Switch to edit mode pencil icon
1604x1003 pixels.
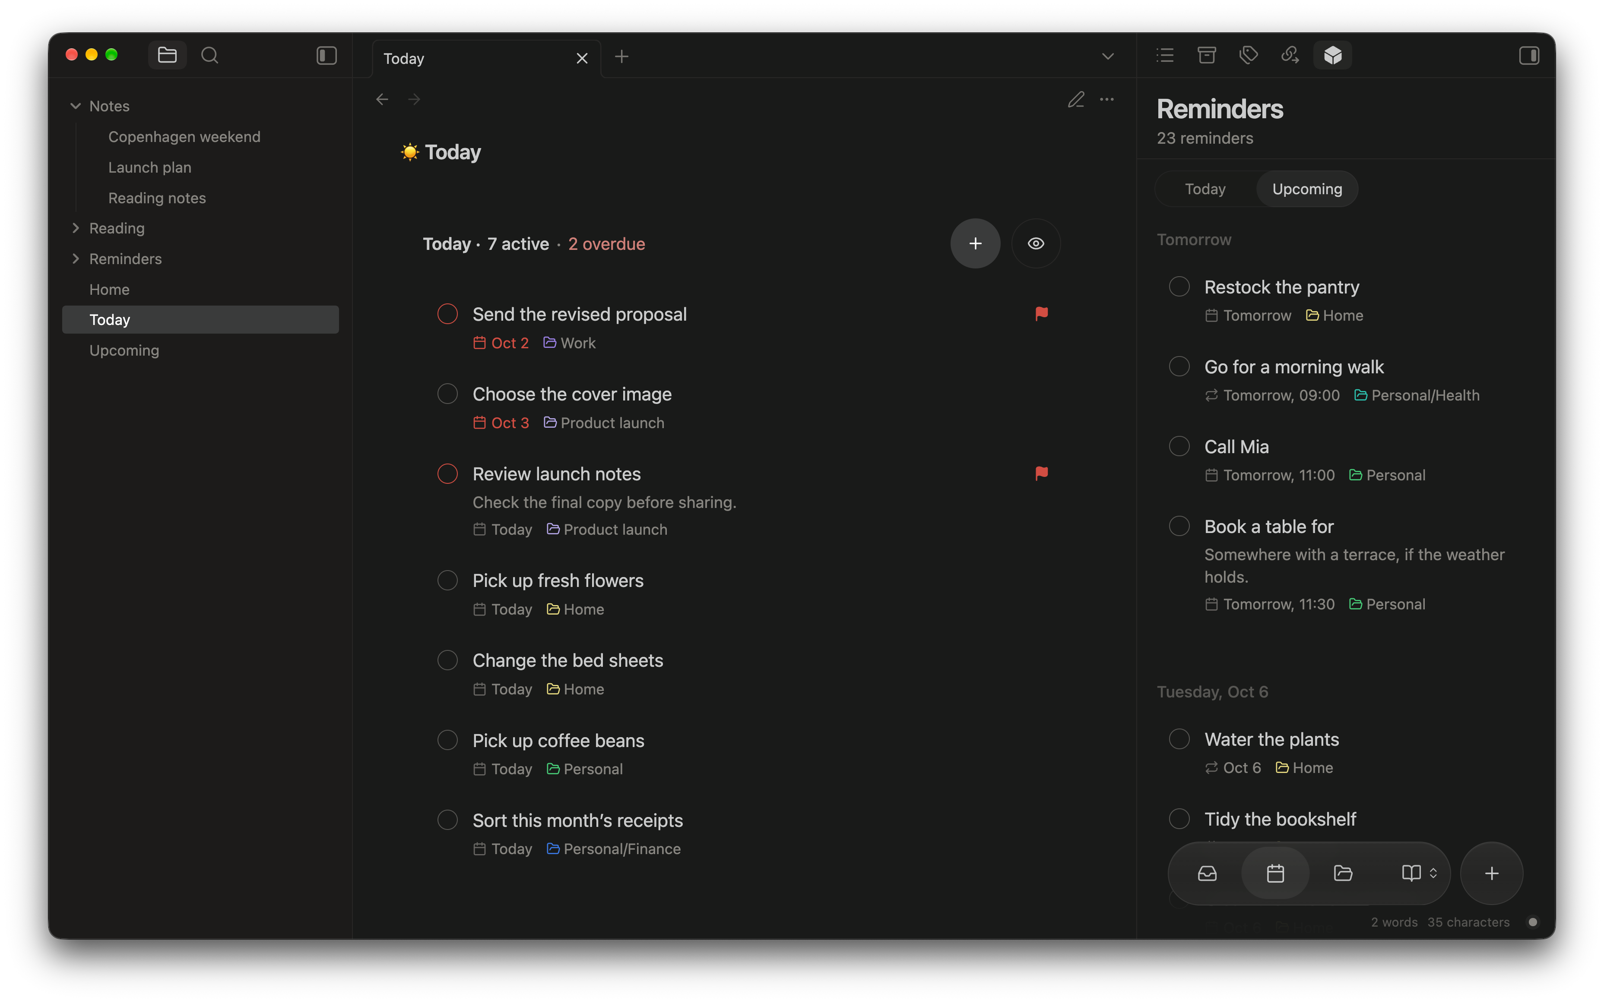[x=1076, y=100]
